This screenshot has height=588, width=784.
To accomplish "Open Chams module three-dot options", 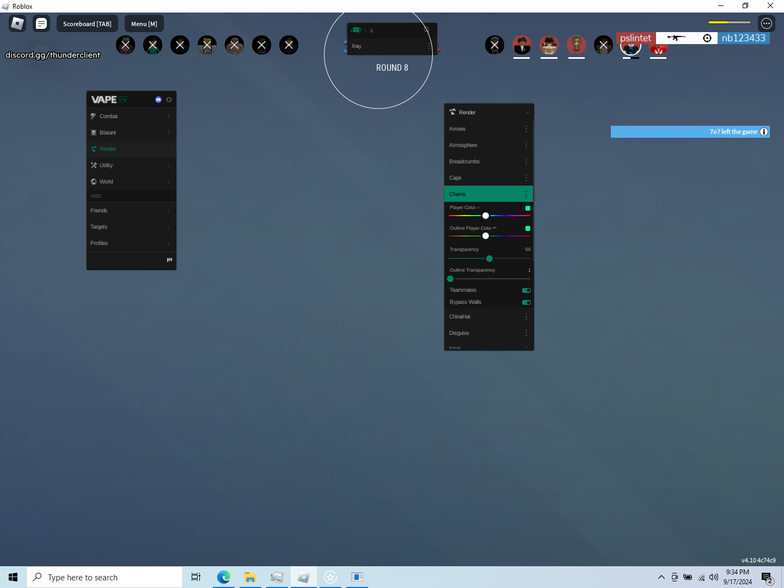I will tap(526, 194).
